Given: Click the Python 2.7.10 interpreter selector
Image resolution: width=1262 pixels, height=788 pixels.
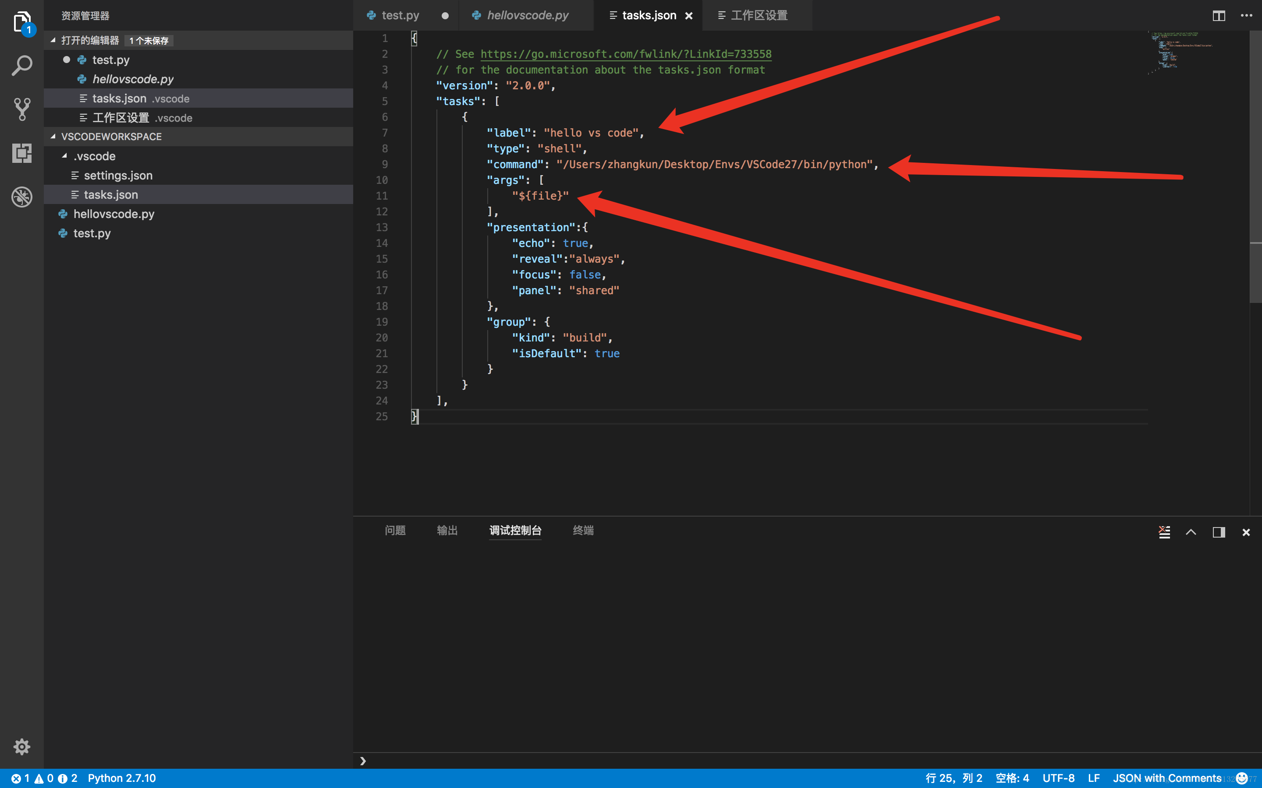Looking at the screenshot, I should (x=121, y=778).
